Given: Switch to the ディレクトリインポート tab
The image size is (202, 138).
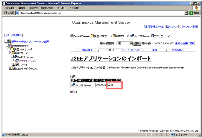Looking at the screenshot, I should (132, 50).
